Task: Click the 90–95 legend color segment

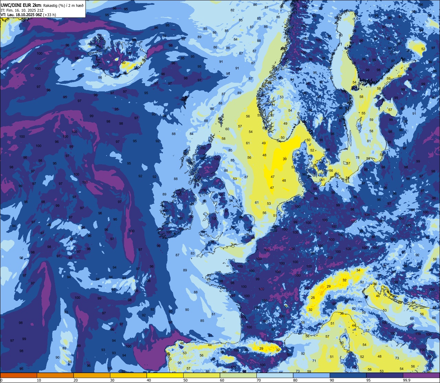Action: pos(348,375)
